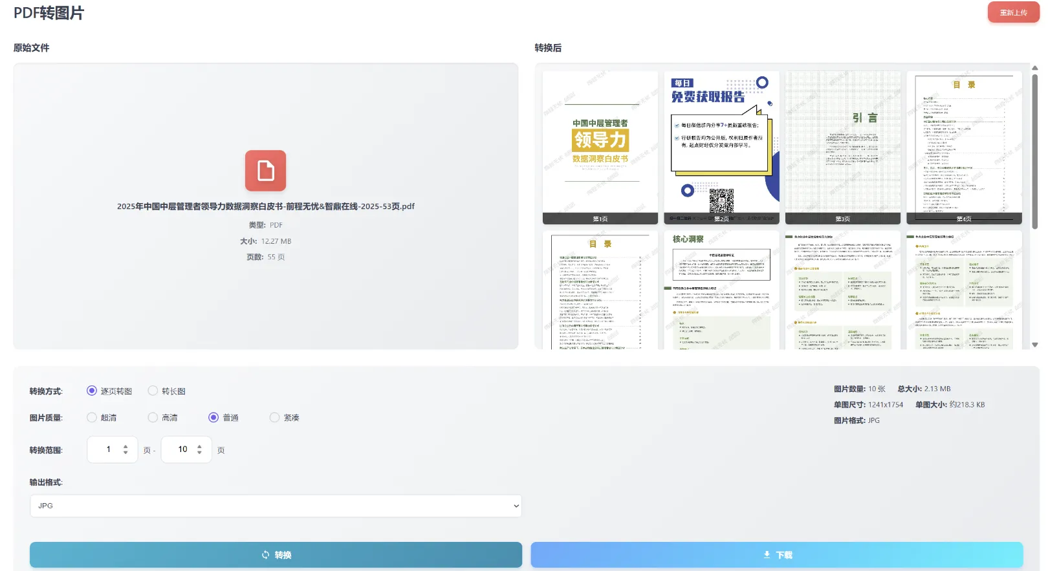Click the 1241x1754 image dimension value
The image size is (1048, 571).
coord(886,405)
